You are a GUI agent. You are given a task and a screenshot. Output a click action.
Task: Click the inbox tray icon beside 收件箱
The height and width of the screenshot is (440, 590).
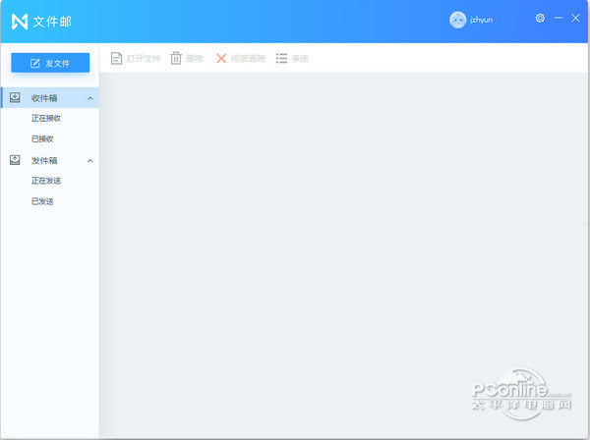click(x=15, y=97)
